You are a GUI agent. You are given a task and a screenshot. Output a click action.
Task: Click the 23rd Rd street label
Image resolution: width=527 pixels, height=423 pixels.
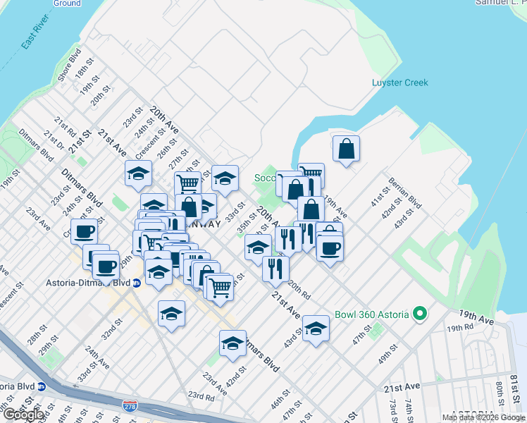click(x=201, y=396)
